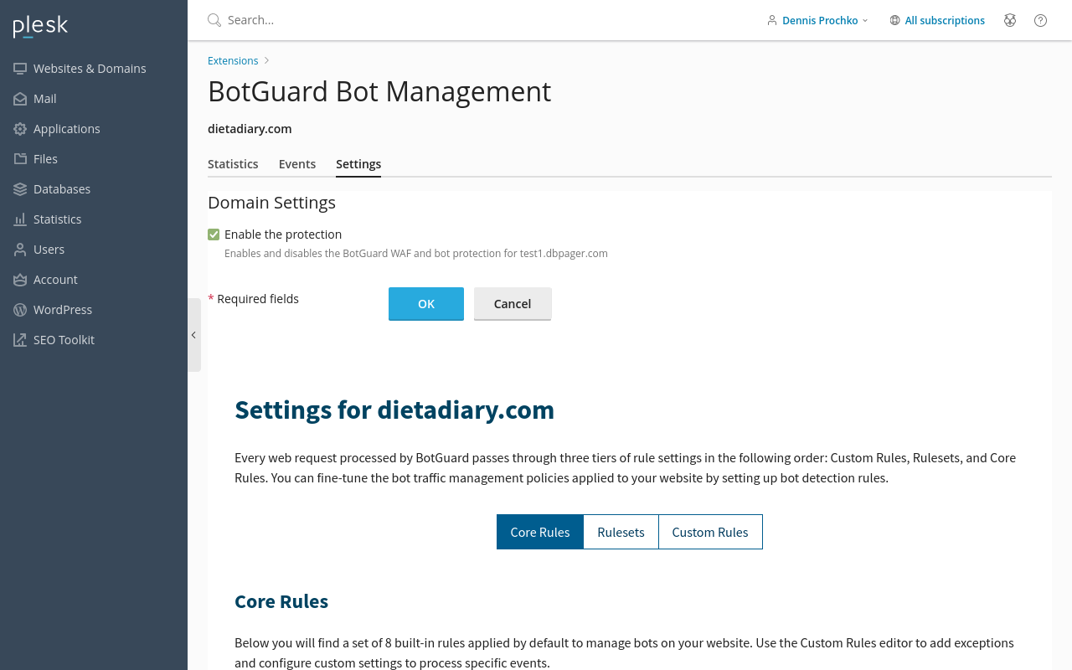Viewport: 1072px width, 670px height.
Task: Click the Mail envelope icon
Action: pos(20,99)
